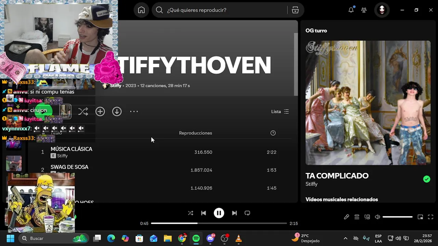This screenshot has width=438, height=246.
Task: Click 1.857.024 play count value
Action: pyautogui.click(x=201, y=170)
